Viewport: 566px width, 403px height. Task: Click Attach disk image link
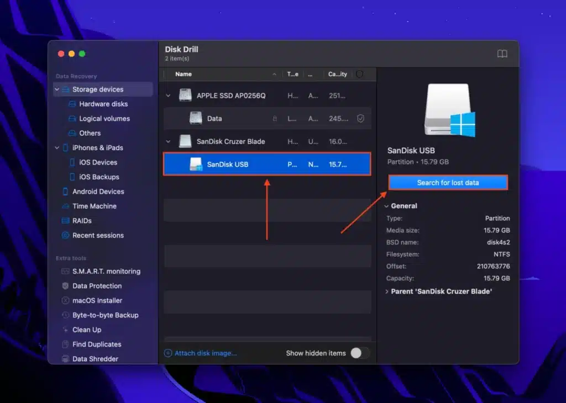206,353
